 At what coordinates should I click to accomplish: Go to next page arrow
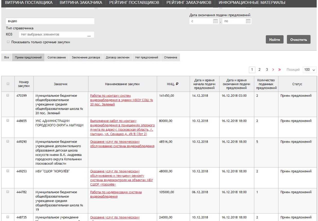(x=273, y=70)
